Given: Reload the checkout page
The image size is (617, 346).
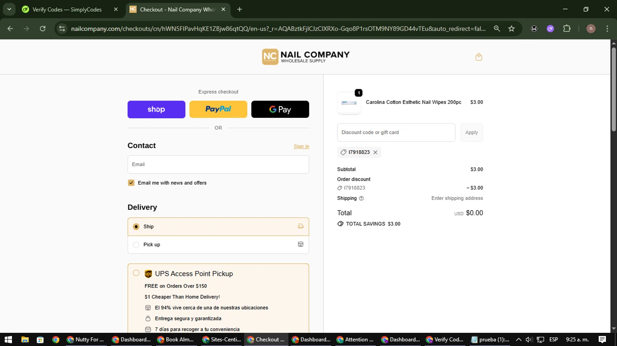Looking at the screenshot, I should (x=43, y=29).
